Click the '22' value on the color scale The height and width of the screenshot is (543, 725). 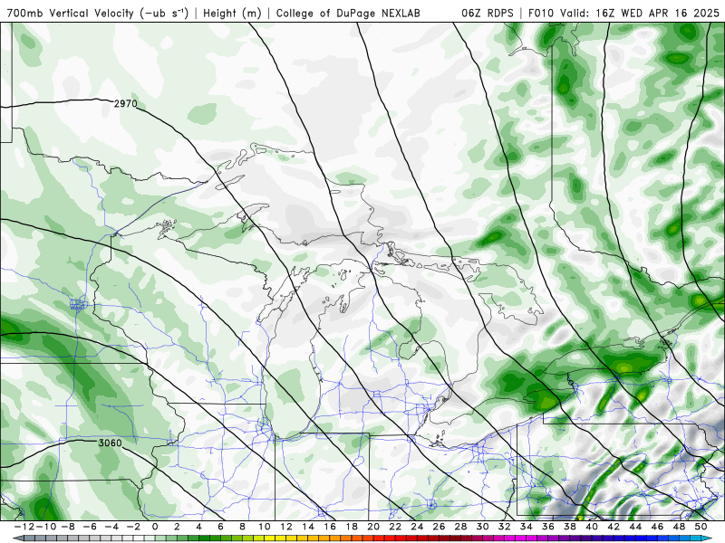[395, 527]
